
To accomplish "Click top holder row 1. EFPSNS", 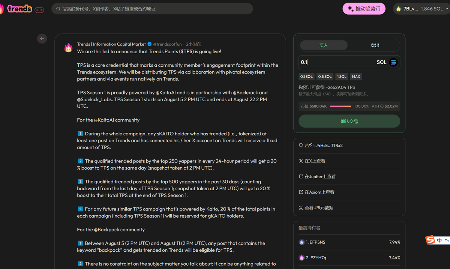I will point(349,242).
